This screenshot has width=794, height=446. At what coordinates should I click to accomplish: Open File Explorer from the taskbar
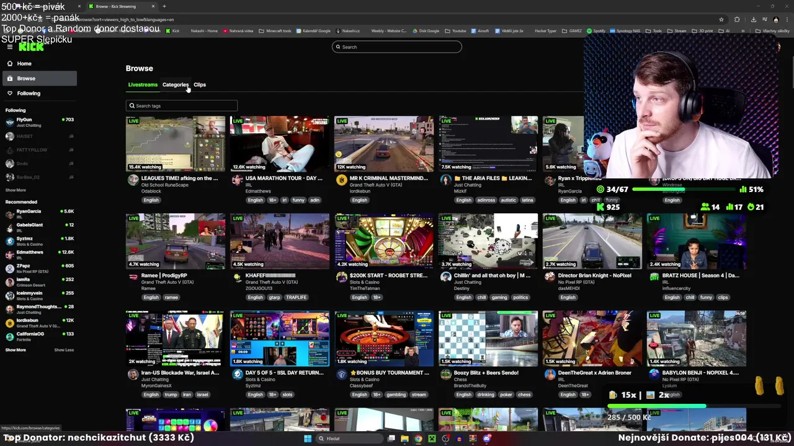(x=404, y=439)
